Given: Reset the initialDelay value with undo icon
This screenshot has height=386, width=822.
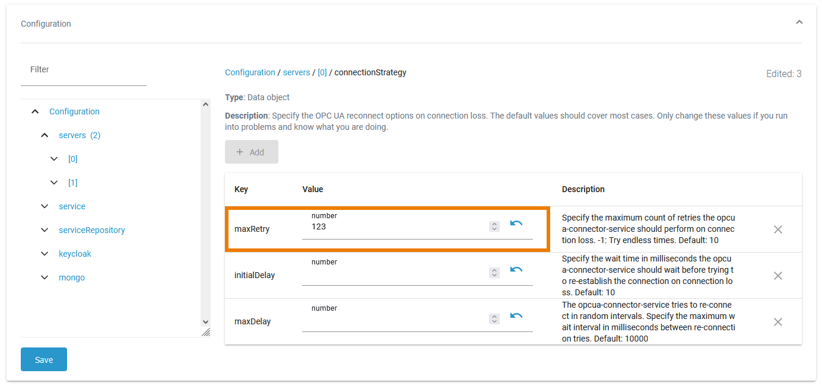Looking at the screenshot, I should (516, 270).
